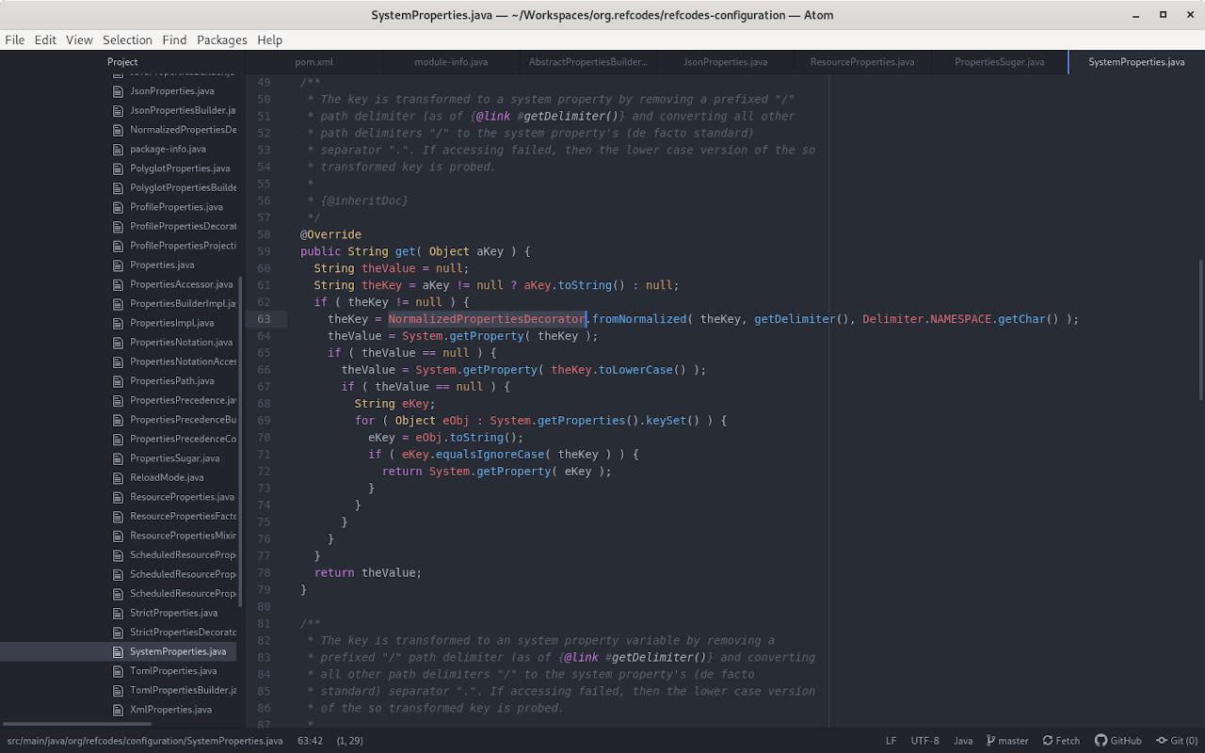1205x753 pixels.
Task: Click the file icon beside Properties.java
Action: pyautogui.click(x=118, y=264)
